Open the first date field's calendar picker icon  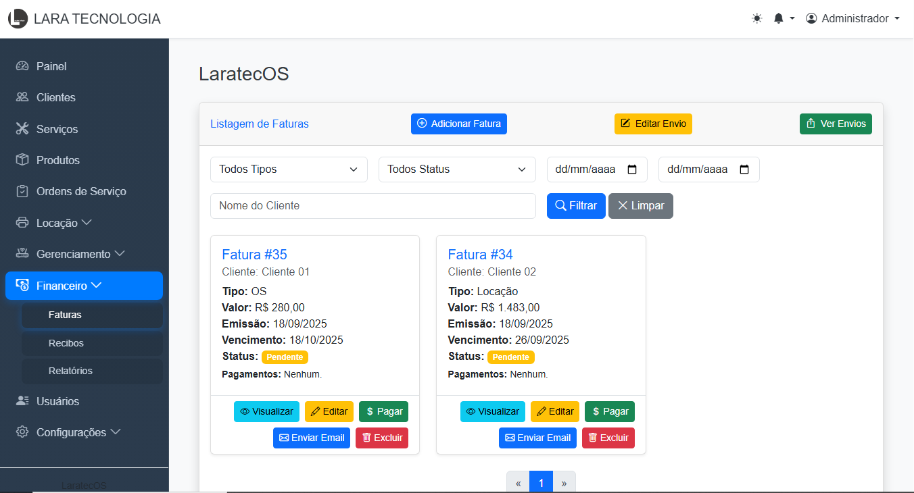click(x=632, y=170)
